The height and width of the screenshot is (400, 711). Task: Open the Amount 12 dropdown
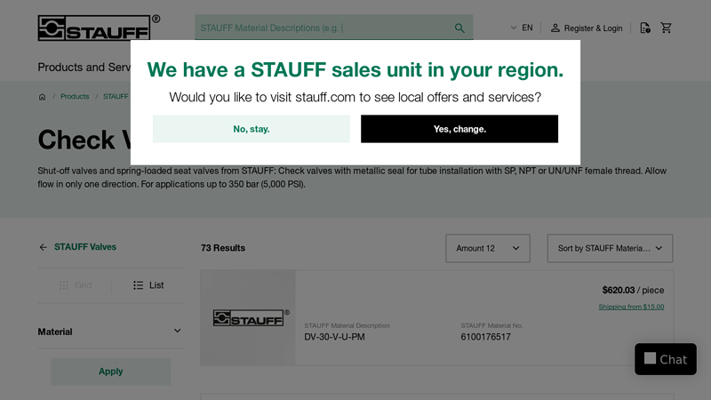(x=487, y=248)
